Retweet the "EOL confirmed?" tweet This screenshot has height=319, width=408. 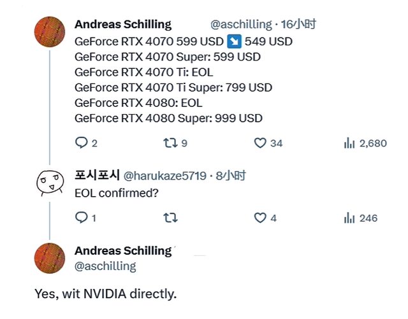point(170,218)
